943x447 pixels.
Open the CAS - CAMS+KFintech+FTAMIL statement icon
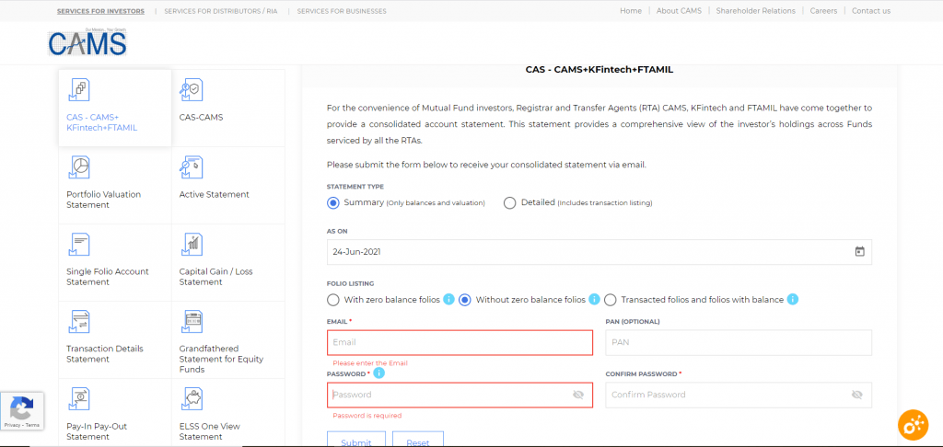(79, 89)
